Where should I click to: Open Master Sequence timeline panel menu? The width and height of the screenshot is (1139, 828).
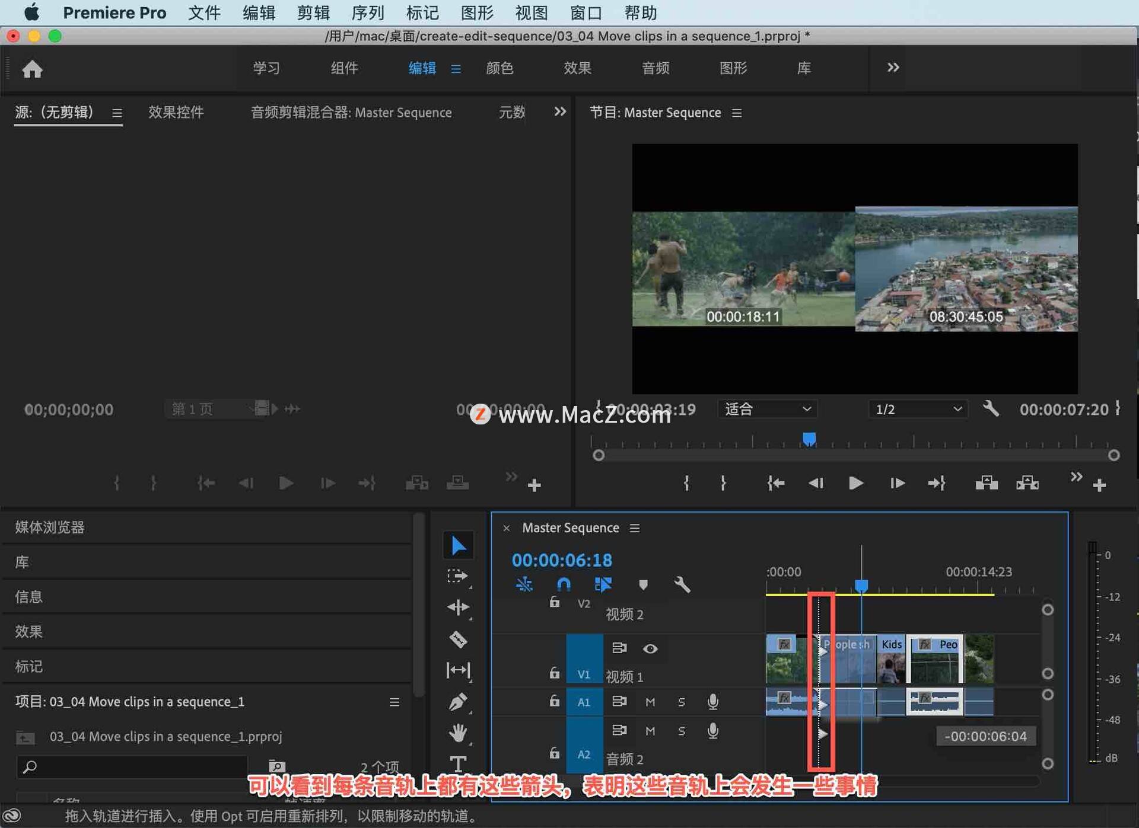tap(635, 528)
